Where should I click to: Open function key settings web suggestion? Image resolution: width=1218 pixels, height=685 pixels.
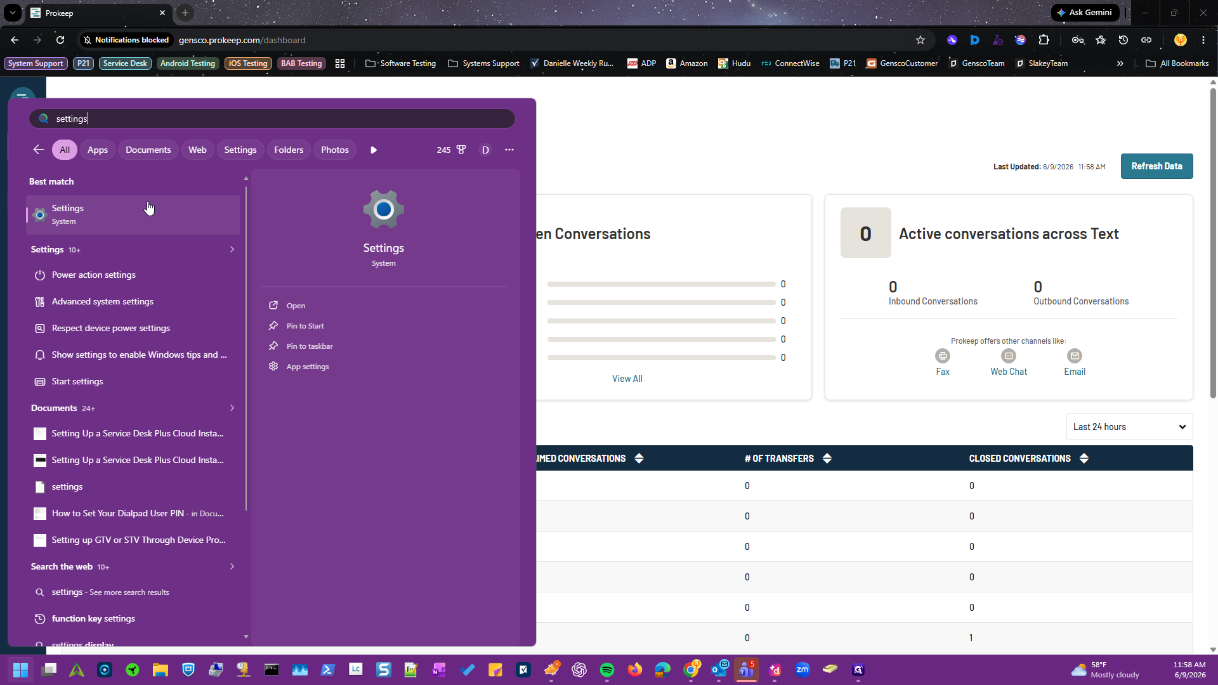[x=133, y=618]
